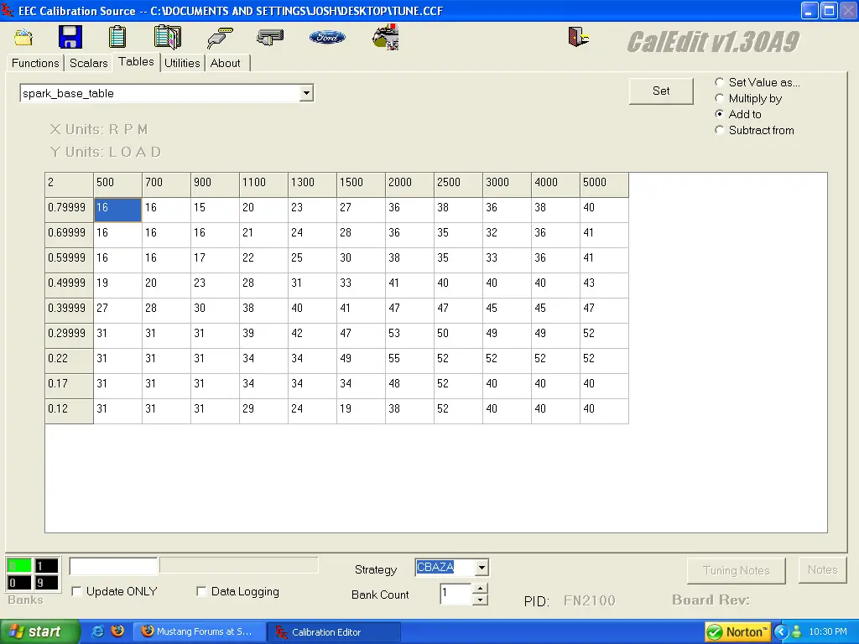The image size is (859, 644).
Task: Select cell 48 in the 0.17 row
Action: point(409,386)
